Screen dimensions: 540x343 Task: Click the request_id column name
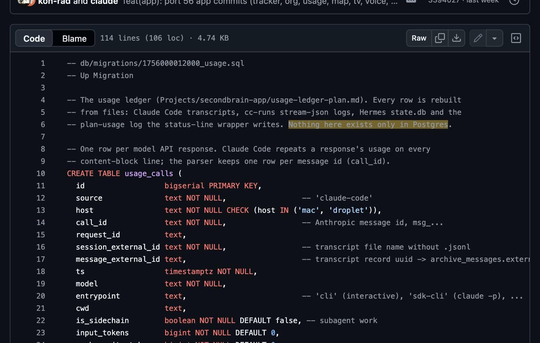pyautogui.click(x=98, y=235)
